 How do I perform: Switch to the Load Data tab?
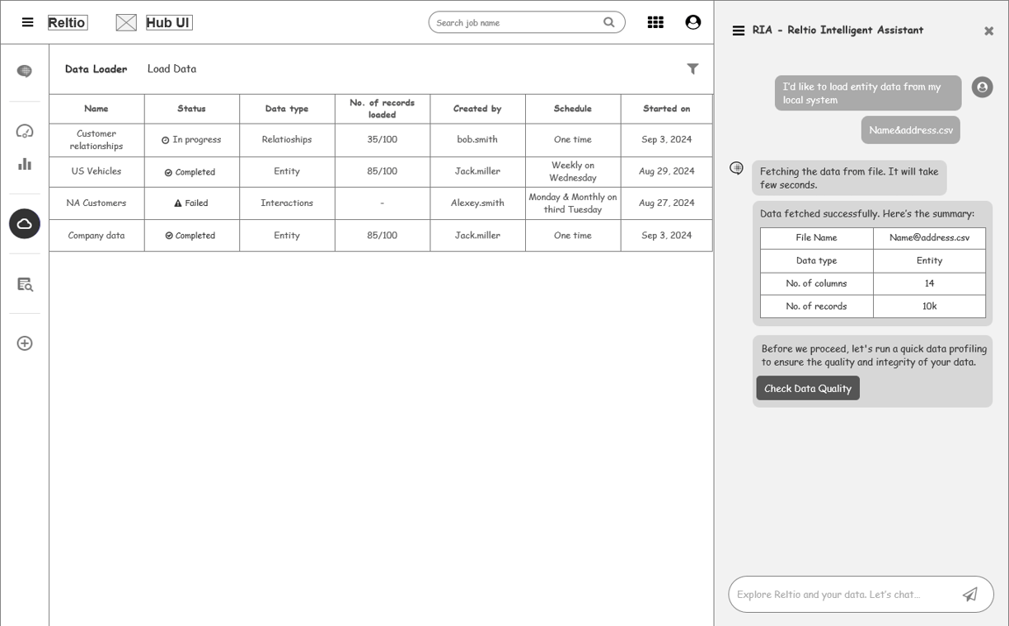pyautogui.click(x=171, y=69)
